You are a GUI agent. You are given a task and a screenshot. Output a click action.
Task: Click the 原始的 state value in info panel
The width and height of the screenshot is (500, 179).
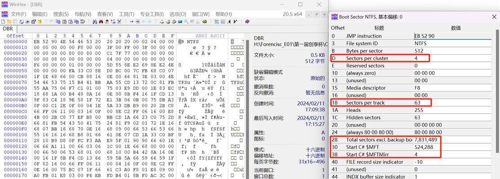click(x=317, y=78)
